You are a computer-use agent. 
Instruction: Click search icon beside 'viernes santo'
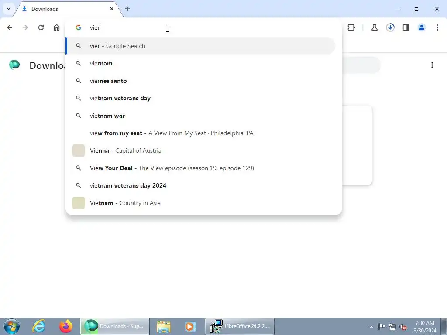pos(79,81)
